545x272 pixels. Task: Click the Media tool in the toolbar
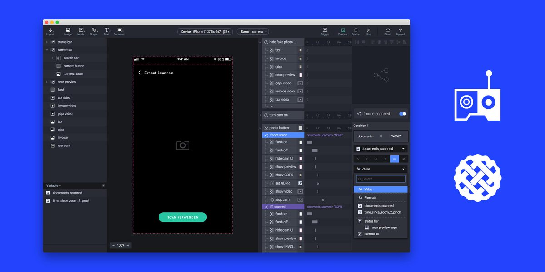coord(81,31)
